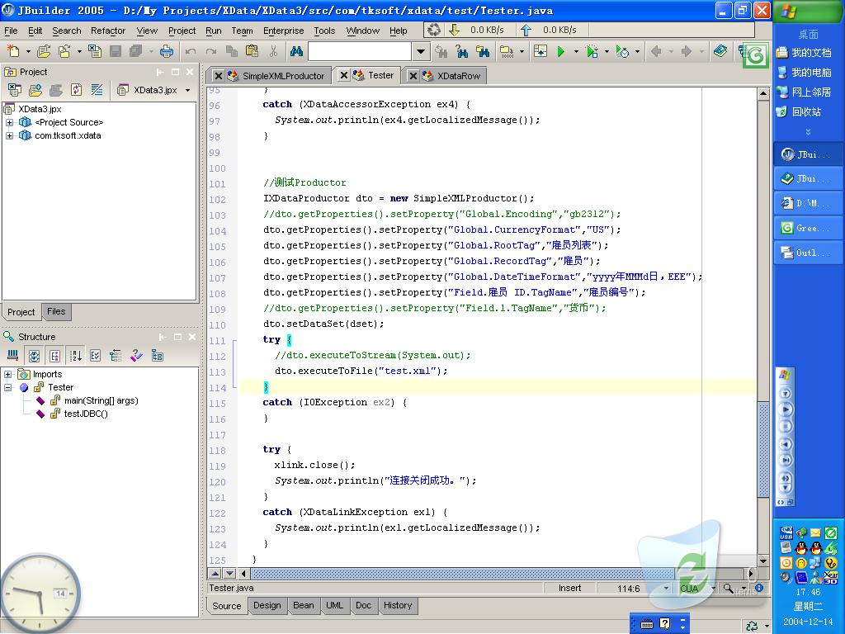Click the Outl... taskbar button
845x634 pixels.
coord(807,253)
